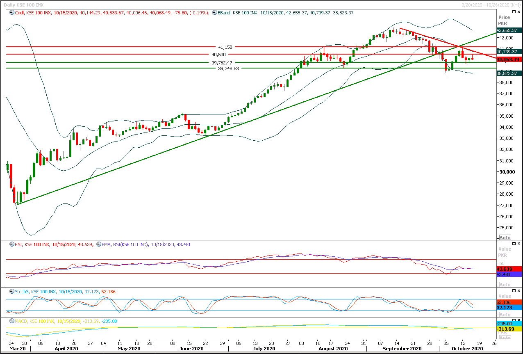The height and width of the screenshot is (354, 523).
Task: Click the clock icon beside StochS legend
Action: (11, 292)
